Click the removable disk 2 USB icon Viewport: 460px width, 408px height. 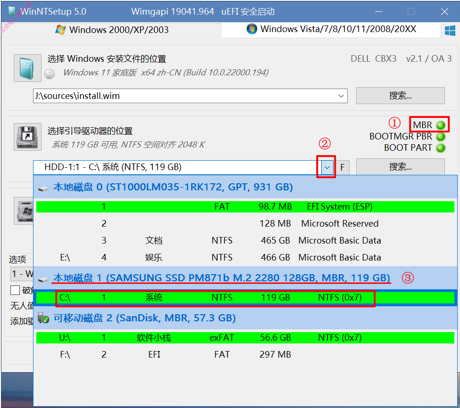tap(43, 318)
